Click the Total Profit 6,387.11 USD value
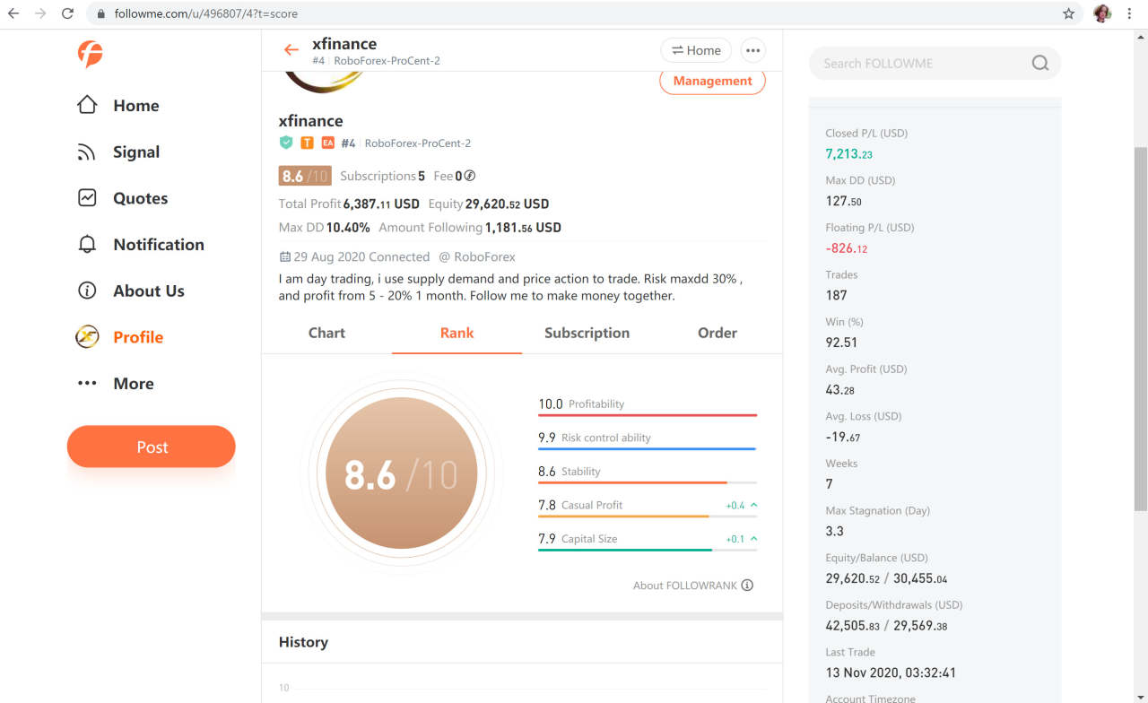This screenshot has height=703, width=1148. tap(381, 204)
